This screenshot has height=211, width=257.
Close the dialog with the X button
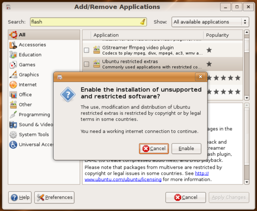pos(200,77)
